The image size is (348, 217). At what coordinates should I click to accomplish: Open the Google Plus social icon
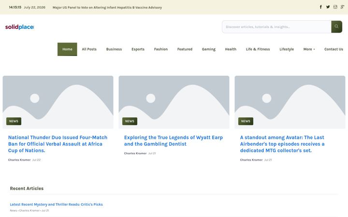click(343, 7)
